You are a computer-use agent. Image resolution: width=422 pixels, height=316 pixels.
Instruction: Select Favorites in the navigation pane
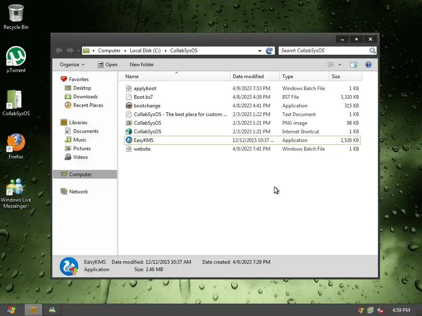tap(75, 79)
